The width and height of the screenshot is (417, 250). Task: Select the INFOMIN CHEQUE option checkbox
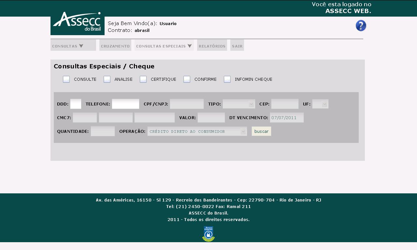coord(227,79)
